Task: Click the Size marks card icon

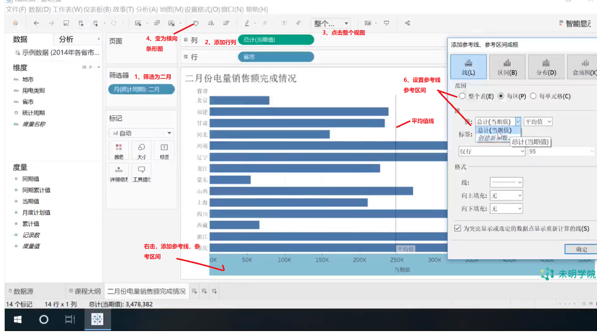Action: coord(141,150)
